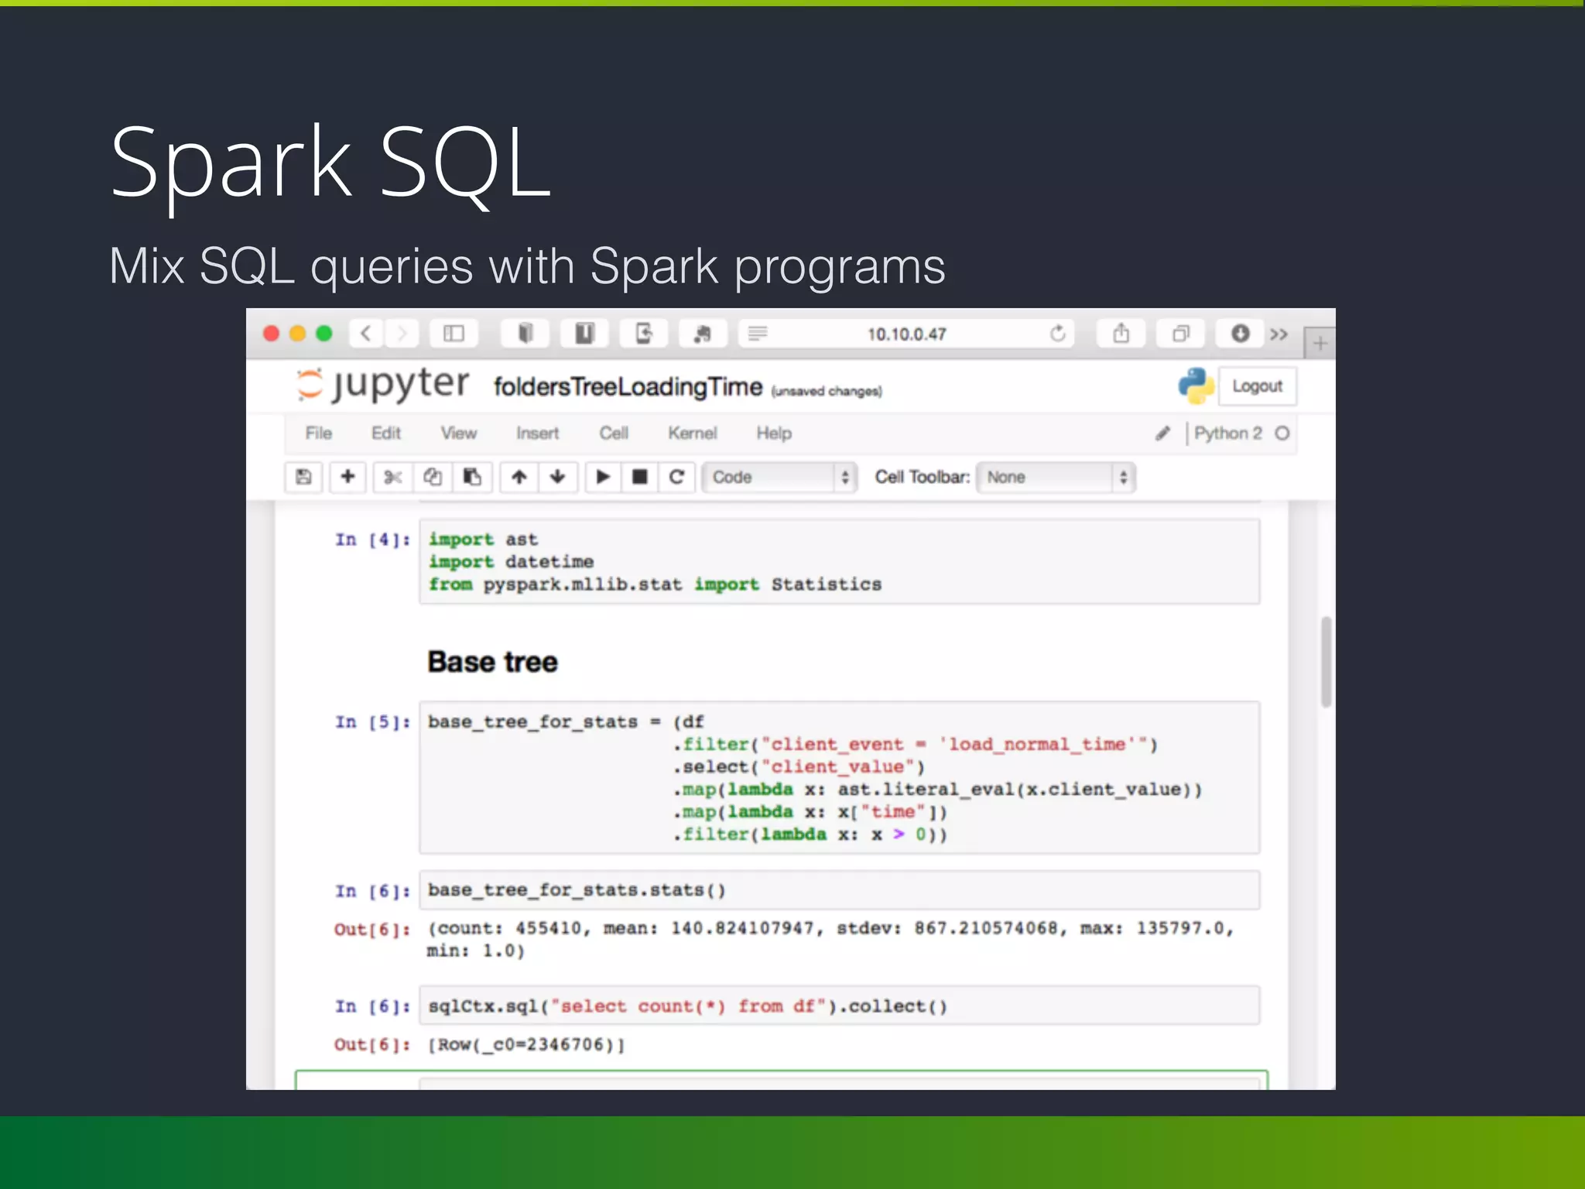Select the base_tree_for_stats.stats() cell
The height and width of the screenshot is (1189, 1585).
pyautogui.click(x=840, y=890)
